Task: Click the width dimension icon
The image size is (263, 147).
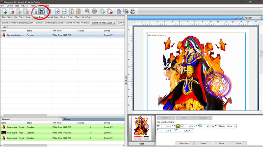Action: pos(158,126)
